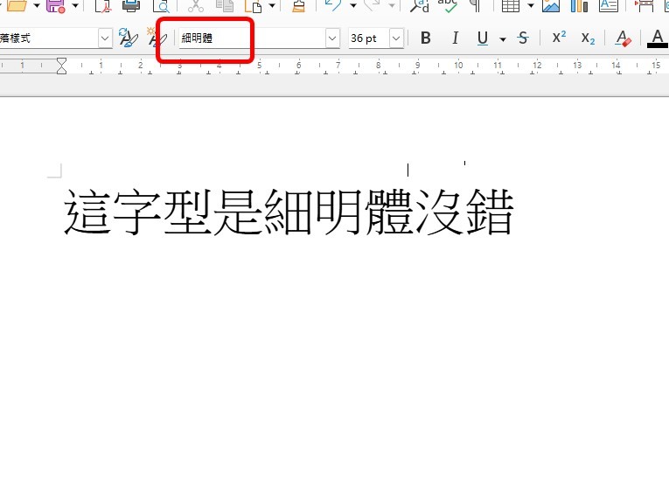Viewport: 669px width, 501px height.
Task: Redo the last undone action
Action: coord(372,5)
